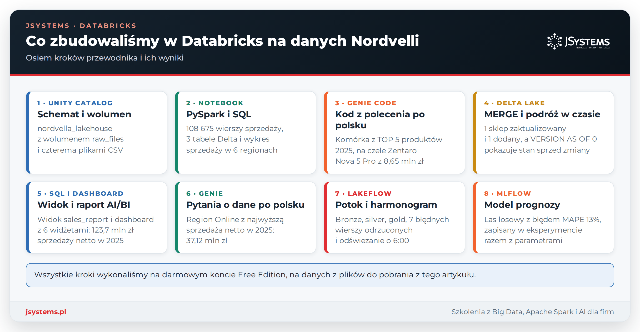Click the '108 675 wierszy sprzedaży' text
Viewport: 640px width, 332px height.
point(235,128)
